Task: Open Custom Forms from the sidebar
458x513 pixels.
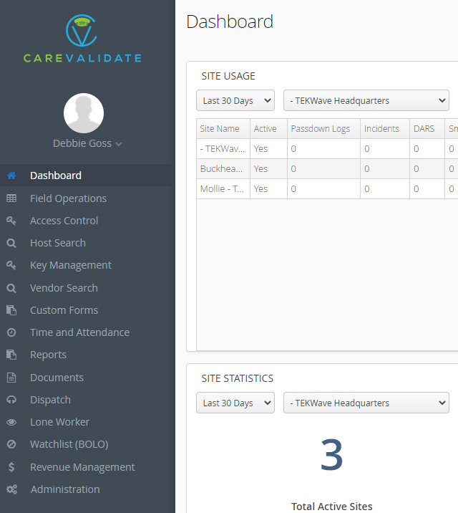Action: [x=64, y=310]
